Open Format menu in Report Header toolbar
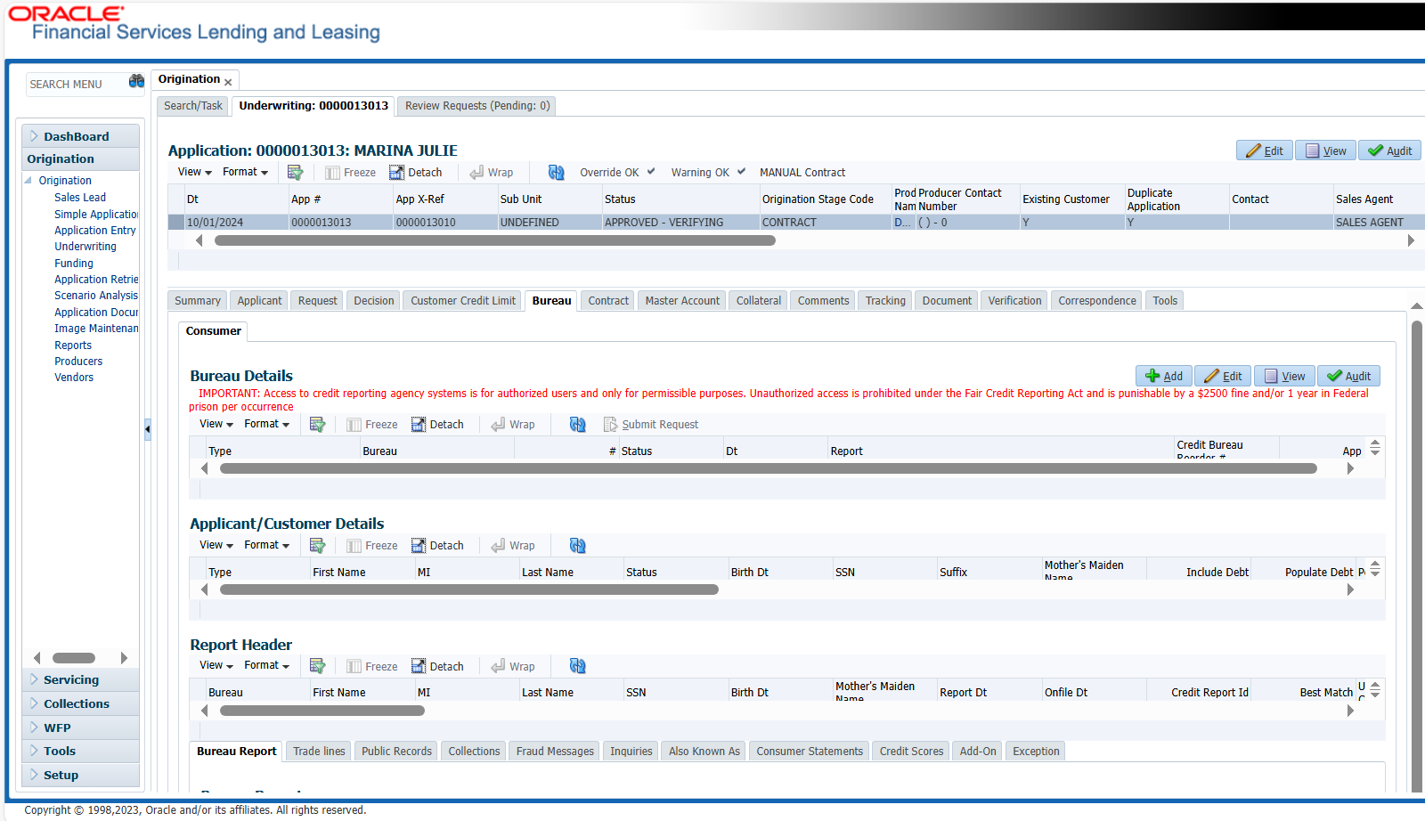 coord(267,665)
